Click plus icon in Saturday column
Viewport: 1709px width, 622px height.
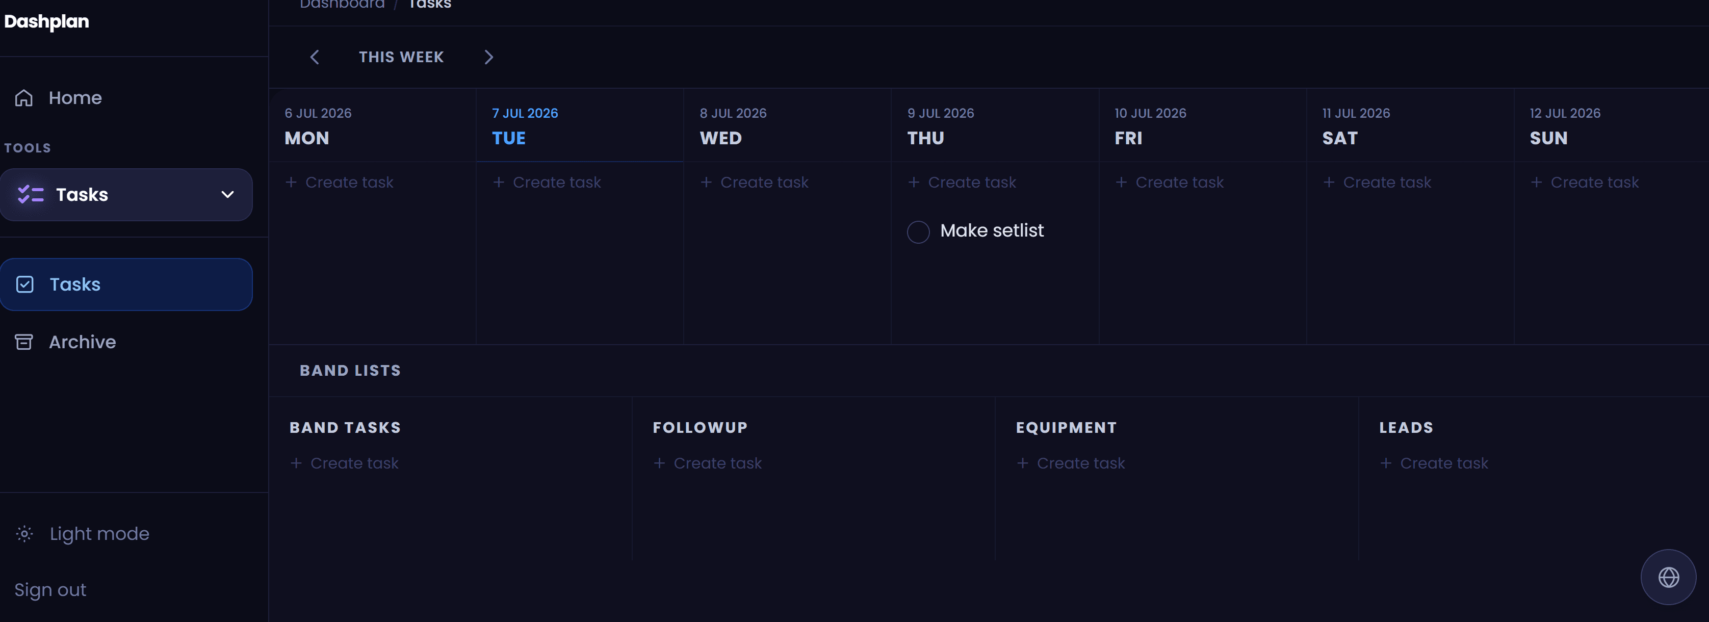pyautogui.click(x=1329, y=182)
